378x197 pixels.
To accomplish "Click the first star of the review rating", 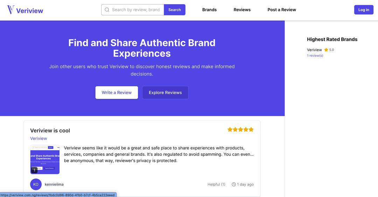I will tap(230, 130).
